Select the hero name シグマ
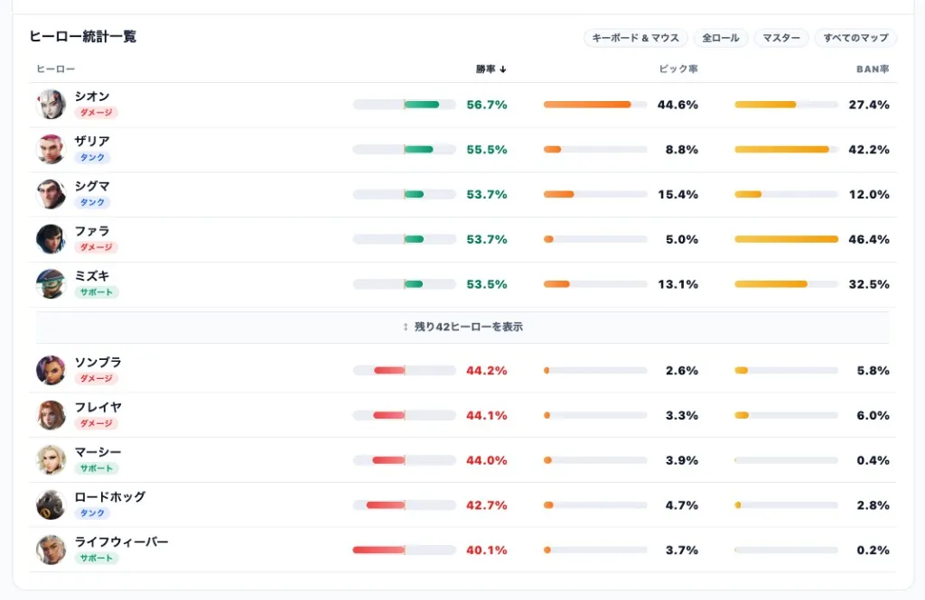This screenshot has height=600, width=925. click(x=92, y=186)
